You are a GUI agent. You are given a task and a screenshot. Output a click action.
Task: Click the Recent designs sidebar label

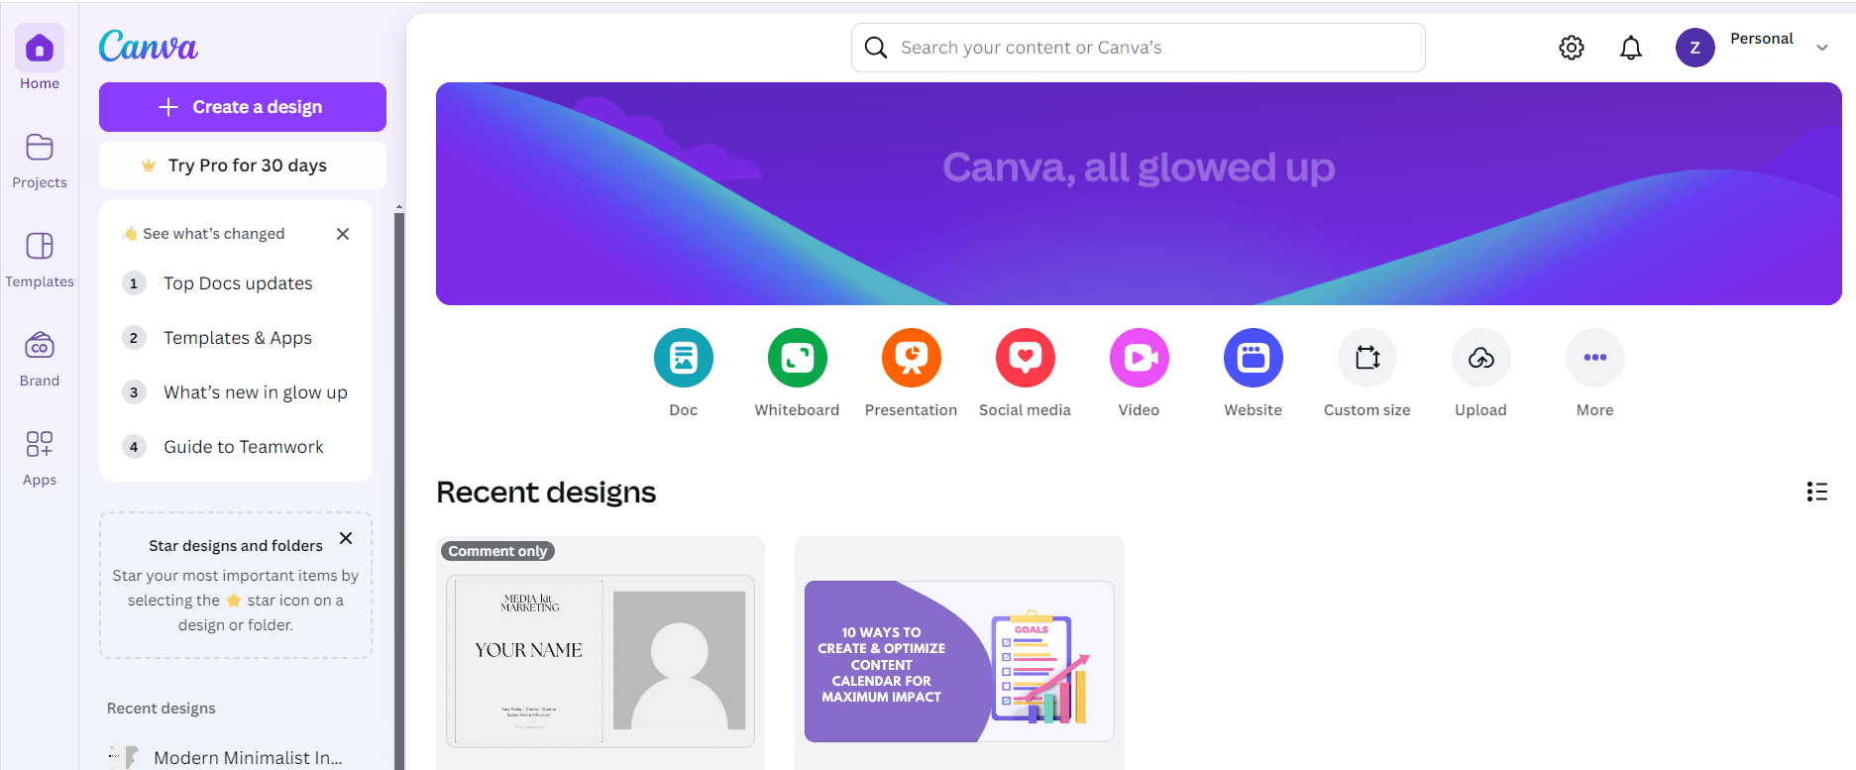tap(162, 709)
